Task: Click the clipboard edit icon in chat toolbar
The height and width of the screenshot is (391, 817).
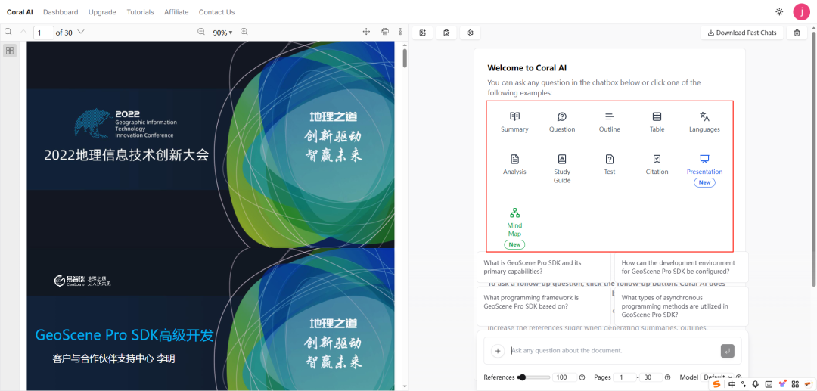Action: (x=446, y=33)
